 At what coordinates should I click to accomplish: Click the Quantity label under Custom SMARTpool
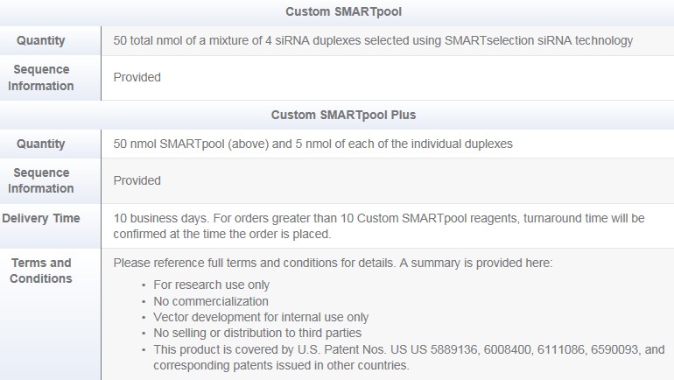click(x=41, y=40)
